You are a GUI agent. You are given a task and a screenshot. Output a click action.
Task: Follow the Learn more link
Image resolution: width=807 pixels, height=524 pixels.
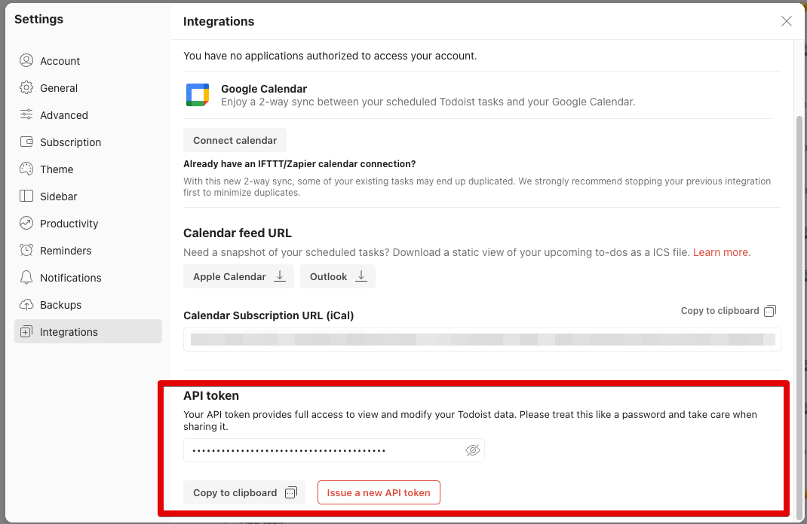721,252
